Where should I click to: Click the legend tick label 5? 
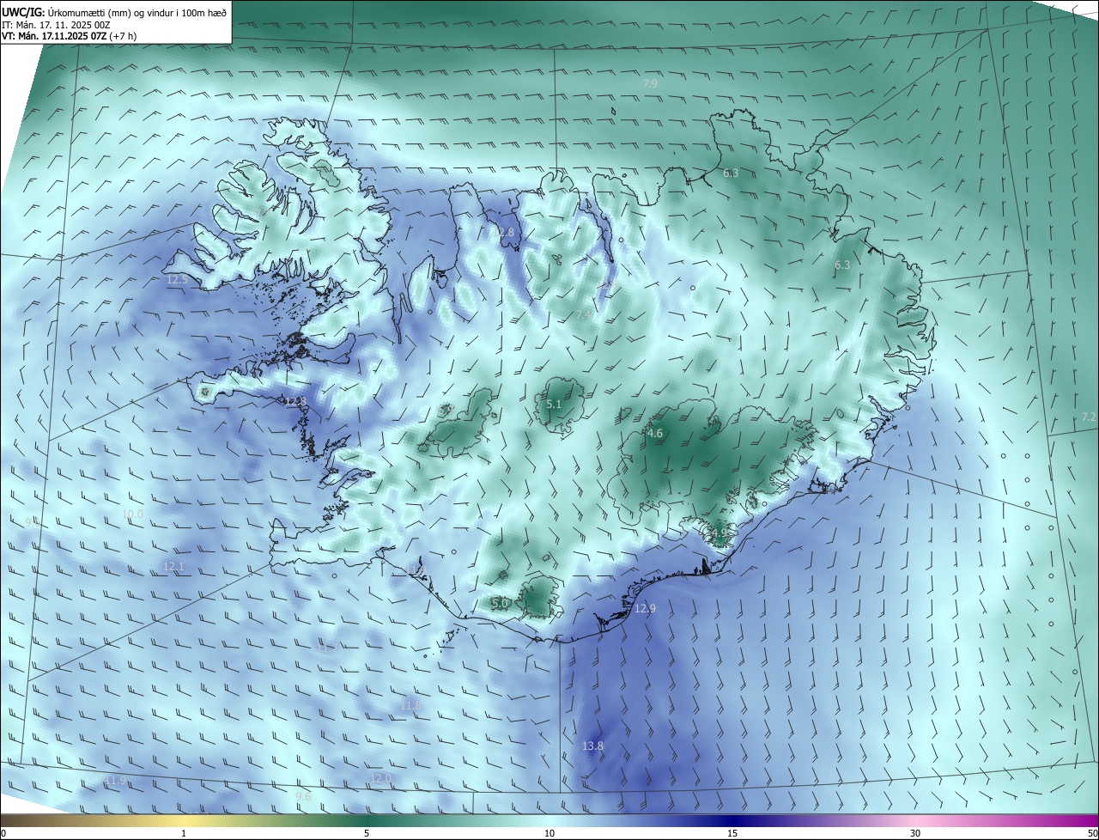[x=367, y=833]
